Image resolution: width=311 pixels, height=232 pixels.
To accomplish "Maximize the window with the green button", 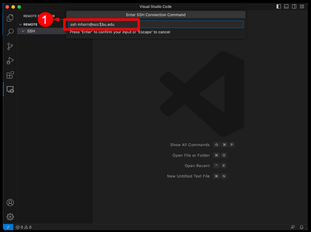I will [x=19, y=7].
